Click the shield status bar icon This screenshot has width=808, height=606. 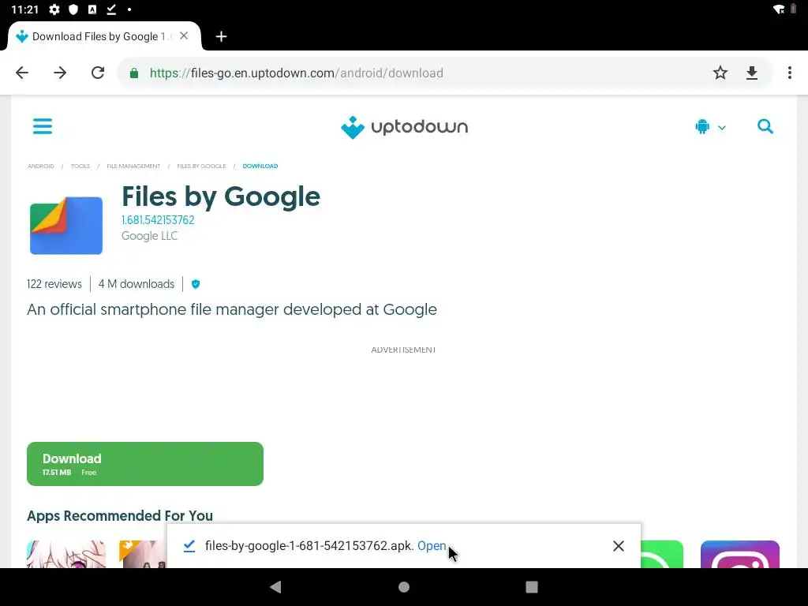[x=73, y=9]
